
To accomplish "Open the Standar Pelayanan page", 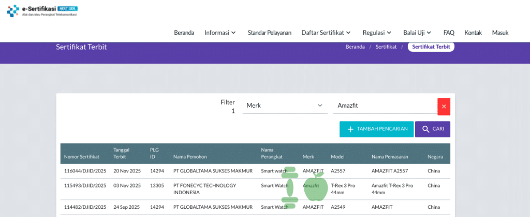I will 269,33.
